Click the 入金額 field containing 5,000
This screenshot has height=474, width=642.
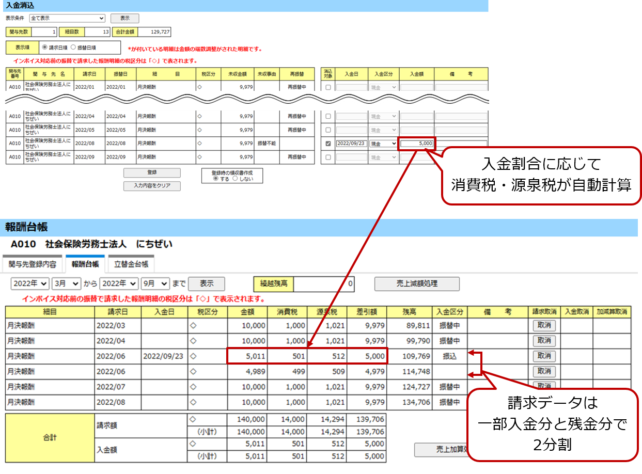coord(416,144)
